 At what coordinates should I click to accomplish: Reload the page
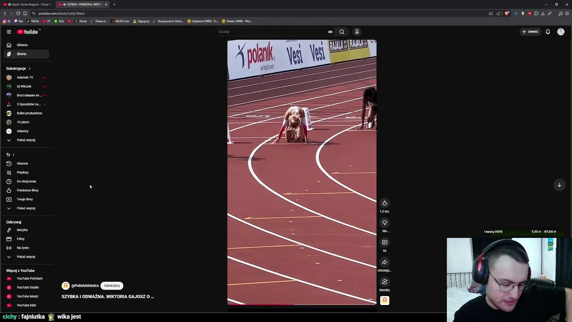(x=18, y=13)
